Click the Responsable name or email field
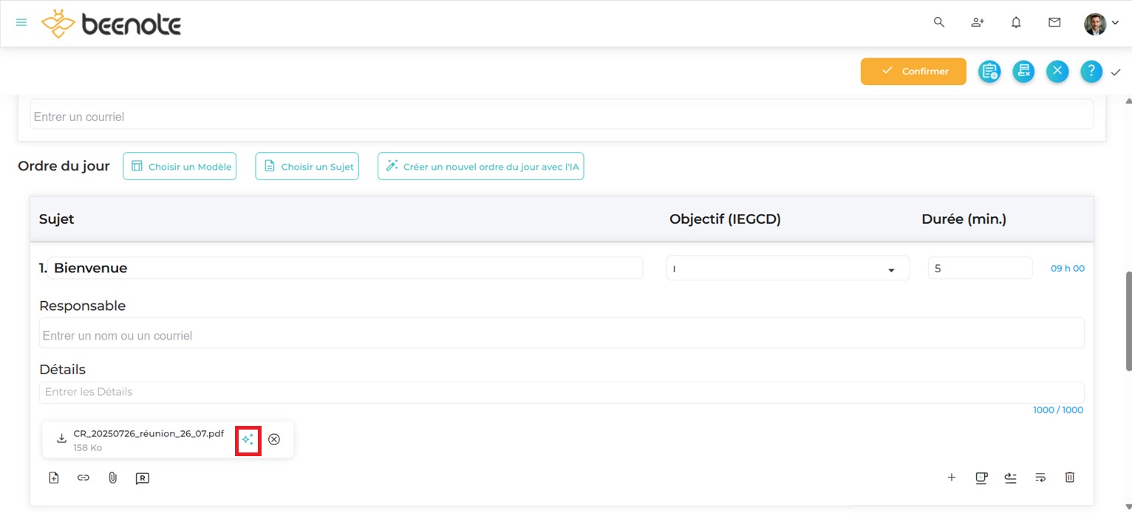The image size is (1132, 513). pos(561,336)
